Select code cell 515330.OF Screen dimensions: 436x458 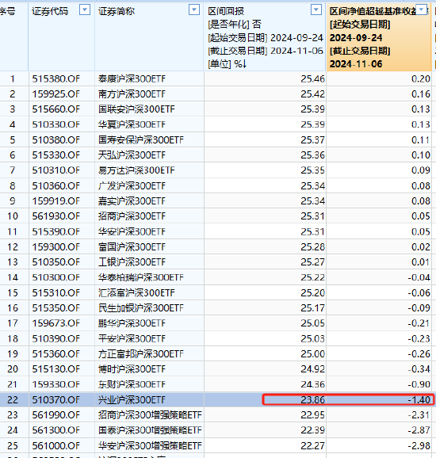(x=55, y=155)
